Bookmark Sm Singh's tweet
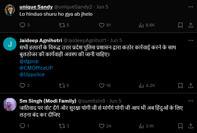The width and height of the screenshot is (197, 133). click(x=180, y=126)
